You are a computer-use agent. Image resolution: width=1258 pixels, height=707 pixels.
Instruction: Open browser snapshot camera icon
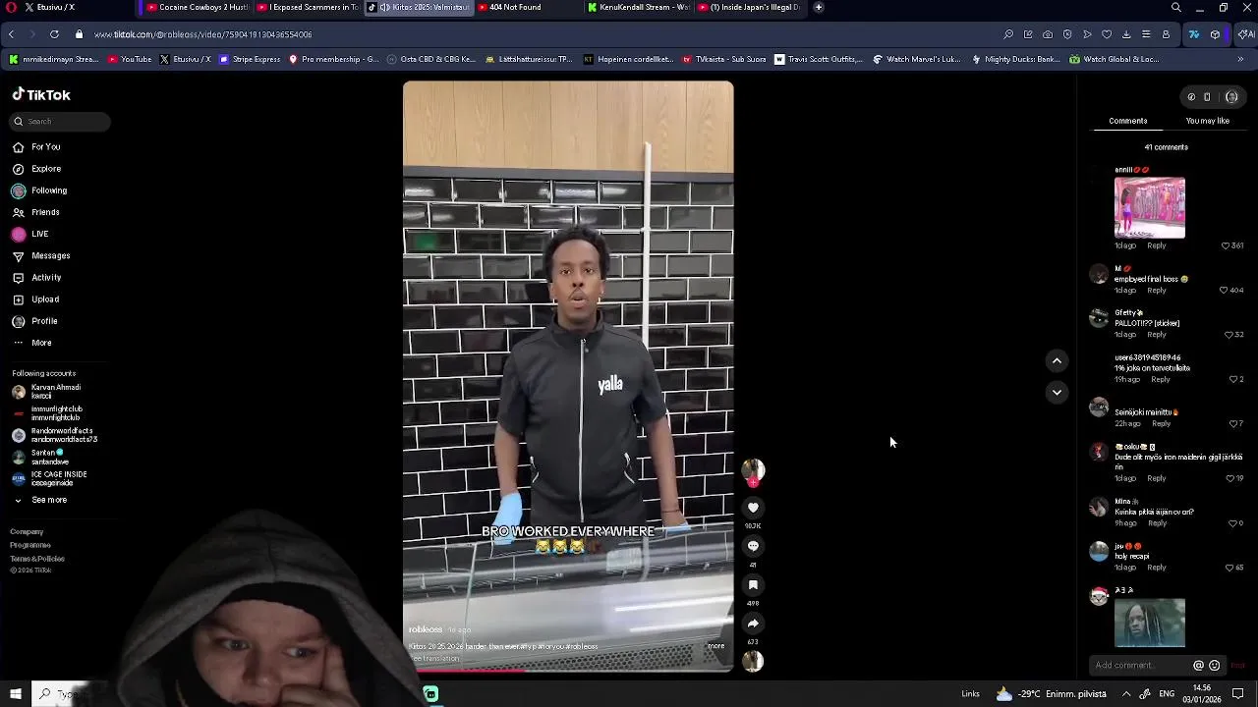(1048, 34)
